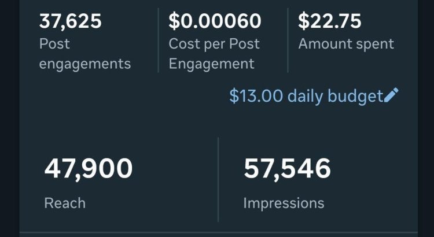Select the 47,900 reach number
The width and height of the screenshot is (434, 237).
point(89,169)
